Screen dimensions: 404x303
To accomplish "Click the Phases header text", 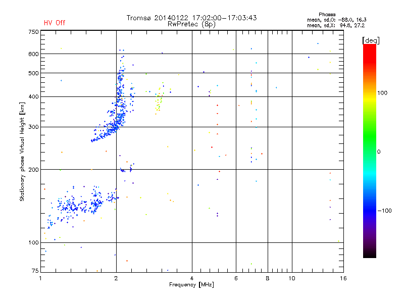I will point(327,15).
